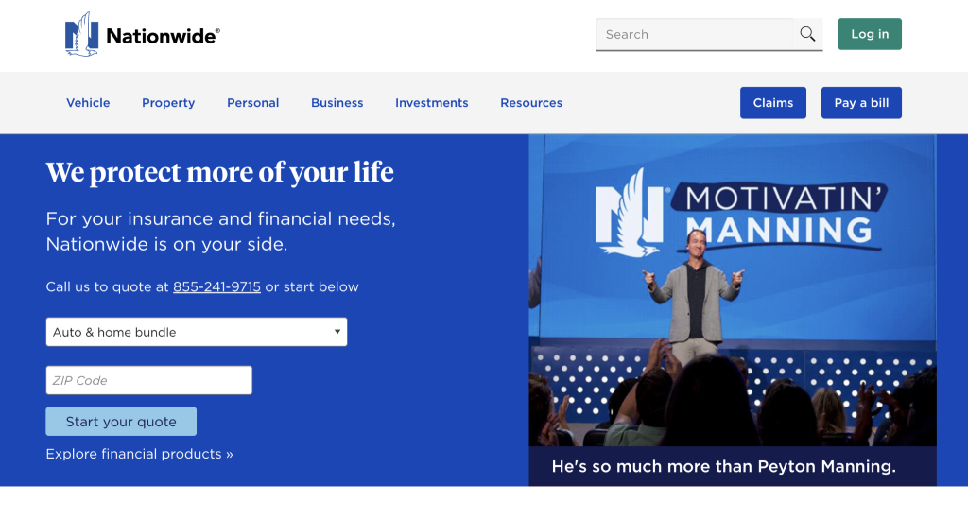Click the "more than Peyton Manning" caption

pos(723,466)
